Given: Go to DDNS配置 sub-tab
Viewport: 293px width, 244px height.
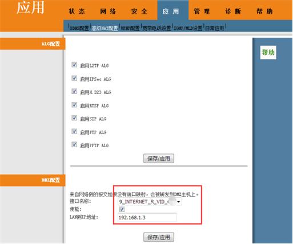Looking at the screenshot, I should point(79,28).
